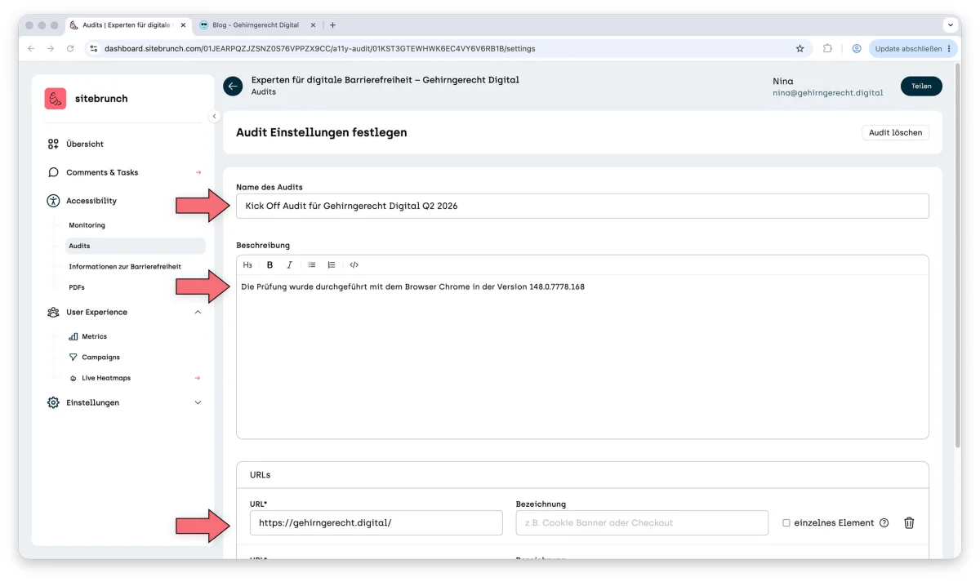Click the Übersicht grid icon
The width and height of the screenshot is (980, 582).
pos(53,144)
